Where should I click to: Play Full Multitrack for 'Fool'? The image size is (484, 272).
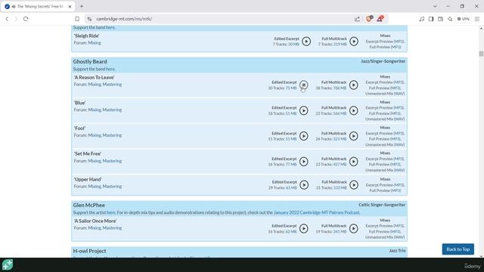pyautogui.click(x=354, y=136)
